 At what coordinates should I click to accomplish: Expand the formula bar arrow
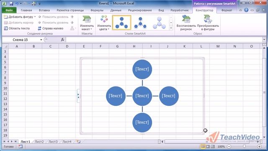(x=264, y=39)
